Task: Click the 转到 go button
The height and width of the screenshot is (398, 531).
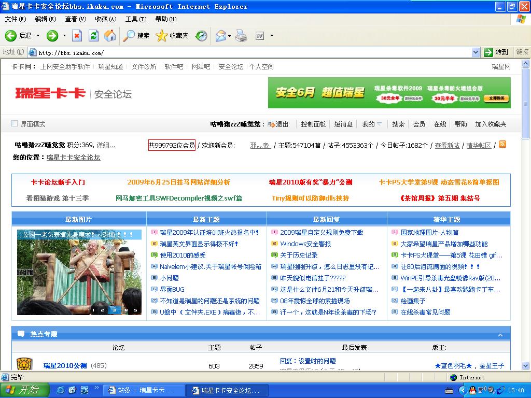Action: tap(496, 52)
